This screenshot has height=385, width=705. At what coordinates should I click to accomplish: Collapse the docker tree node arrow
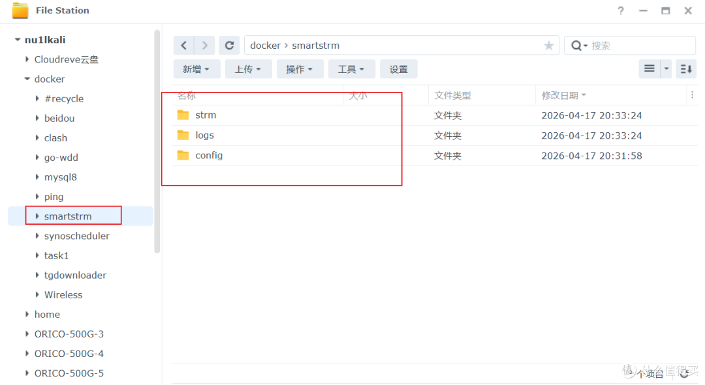pos(27,79)
